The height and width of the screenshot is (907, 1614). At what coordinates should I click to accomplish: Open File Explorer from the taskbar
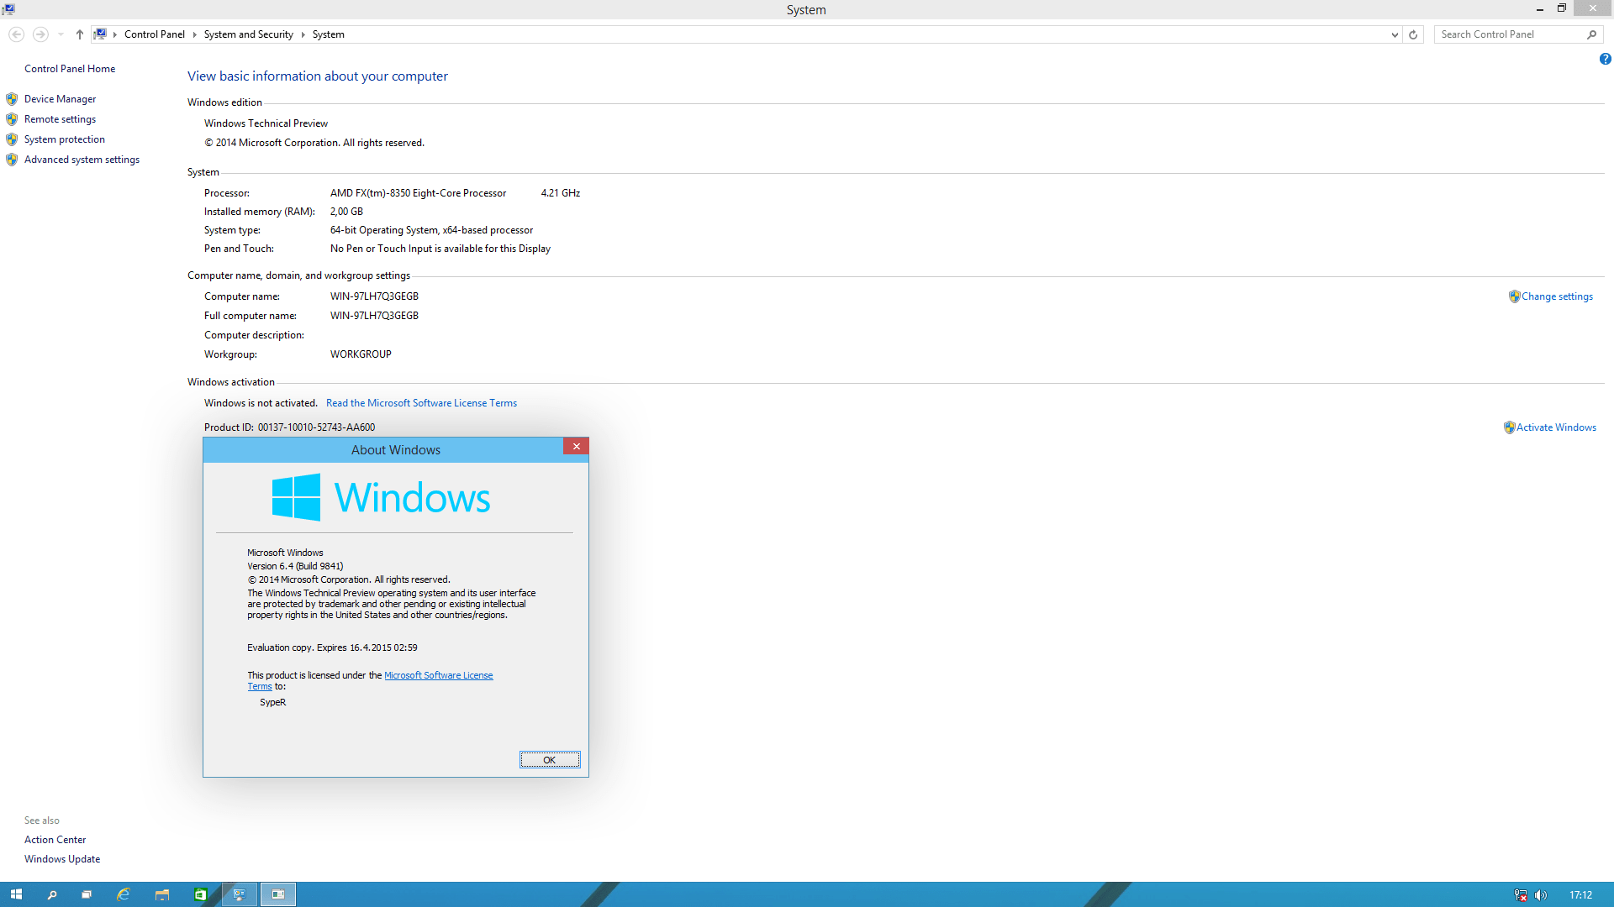pyautogui.click(x=162, y=894)
